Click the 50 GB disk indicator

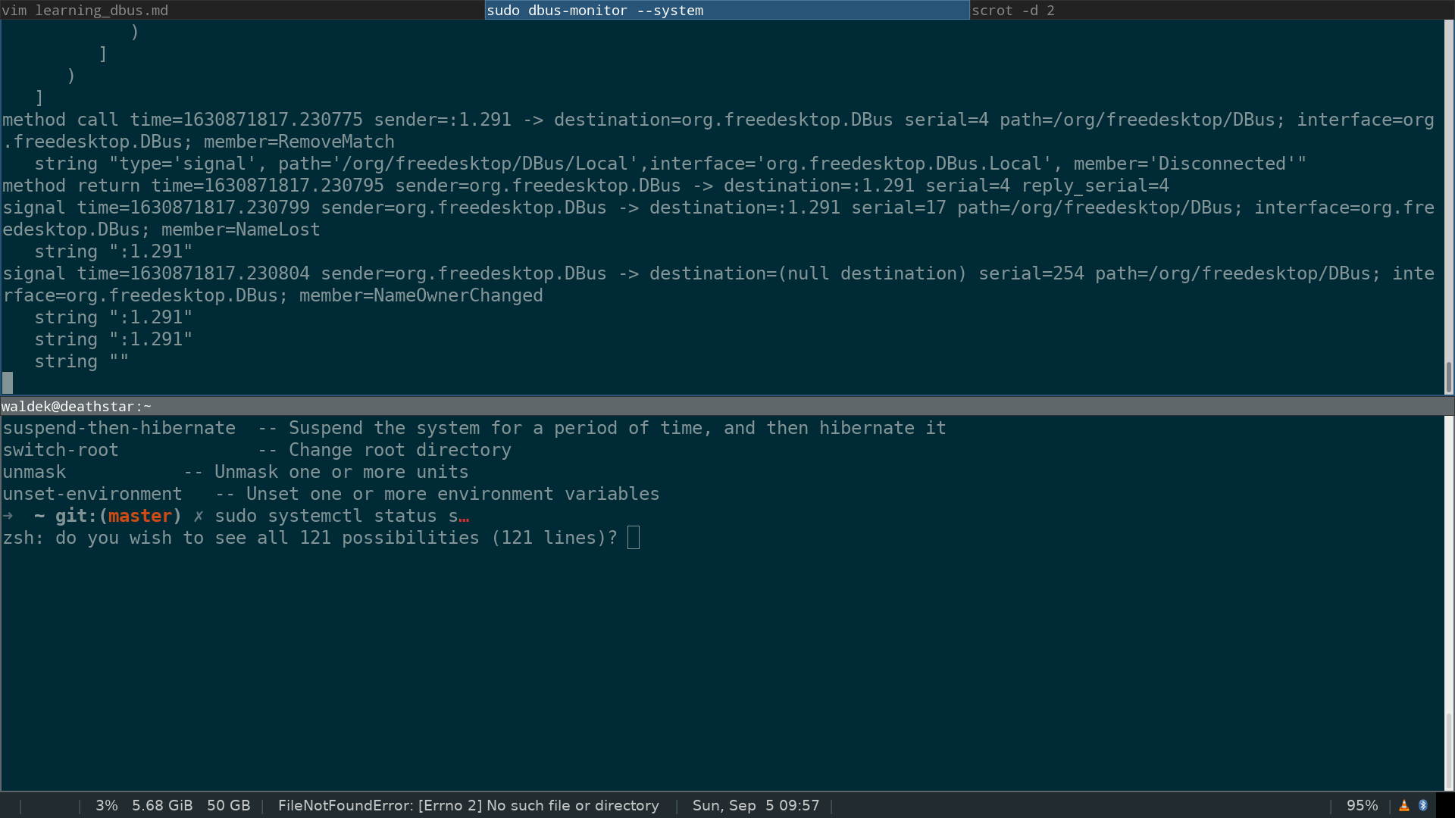[228, 806]
